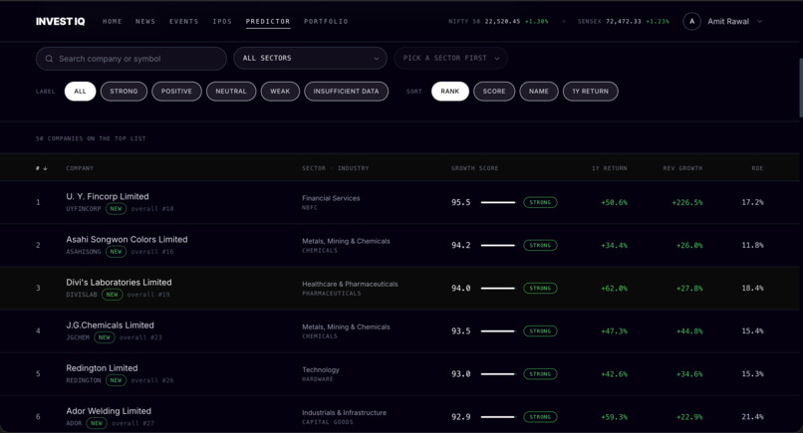Click the Technology sector text

tap(321, 370)
